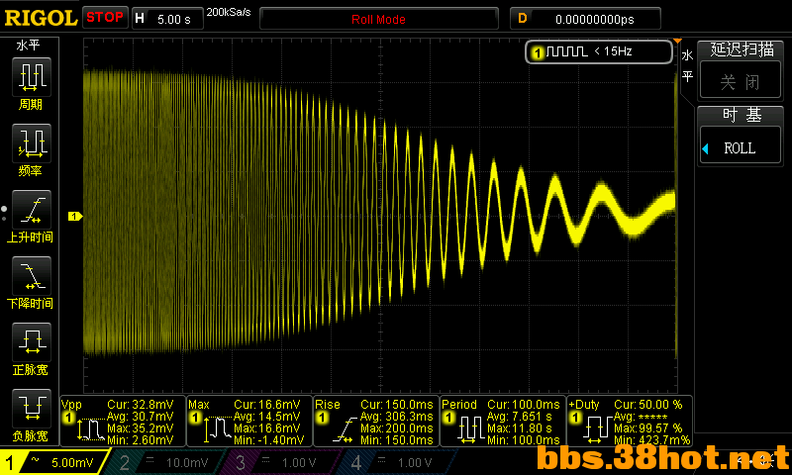Viewport: 792px width, 475px height.
Task: Click the <15Hz frequency counter box
Action: click(599, 51)
